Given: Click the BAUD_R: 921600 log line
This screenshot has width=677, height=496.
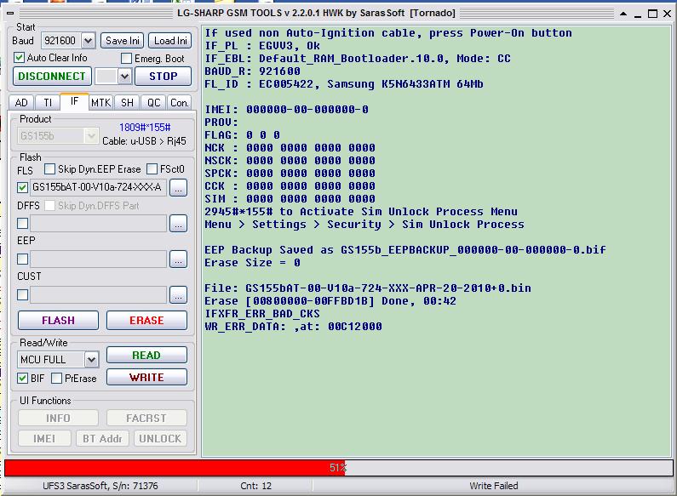Looking at the screenshot, I should (x=253, y=71).
